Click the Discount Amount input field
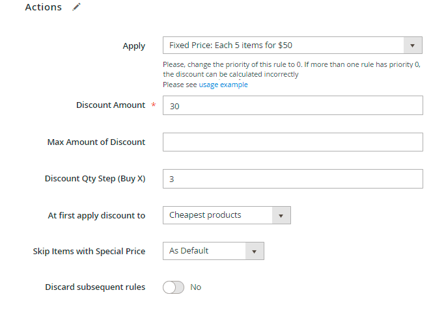This screenshot has width=446, height=314. (292, 106)
